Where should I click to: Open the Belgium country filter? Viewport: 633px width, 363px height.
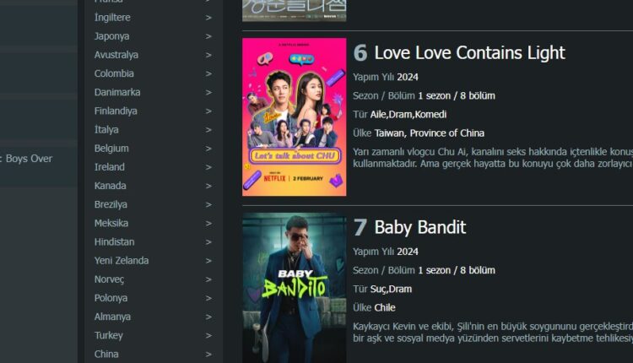click(x=111, y=149)
